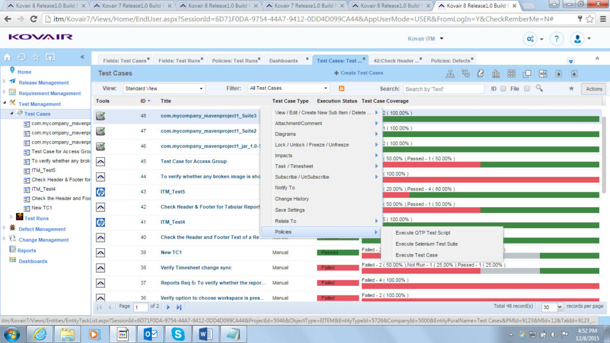Open the Standard View dropdown
The image size is (610, 343).
coord(164,89)
